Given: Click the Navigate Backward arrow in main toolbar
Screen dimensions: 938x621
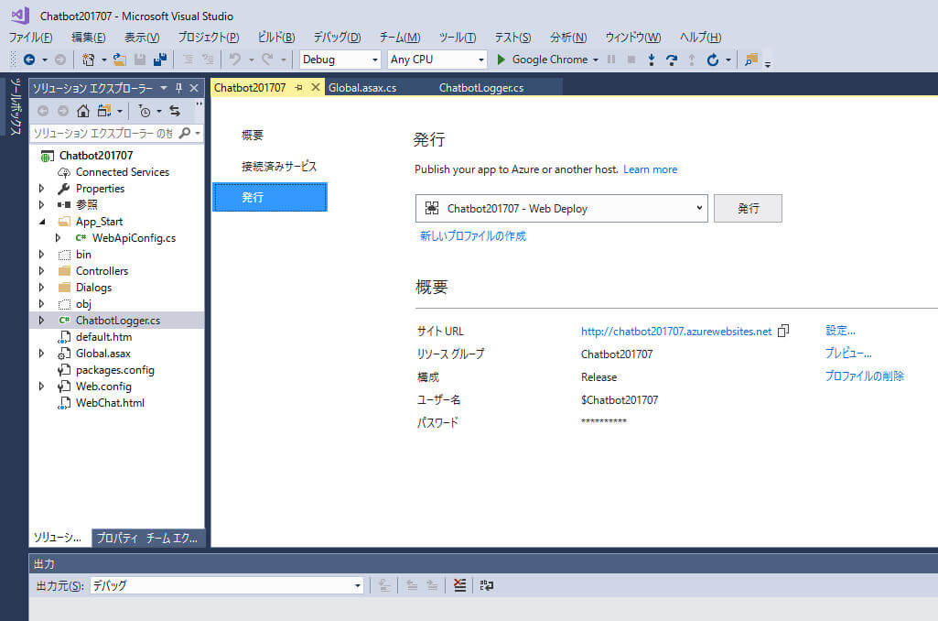Looking at the screenshot, I should click(28, 60).
